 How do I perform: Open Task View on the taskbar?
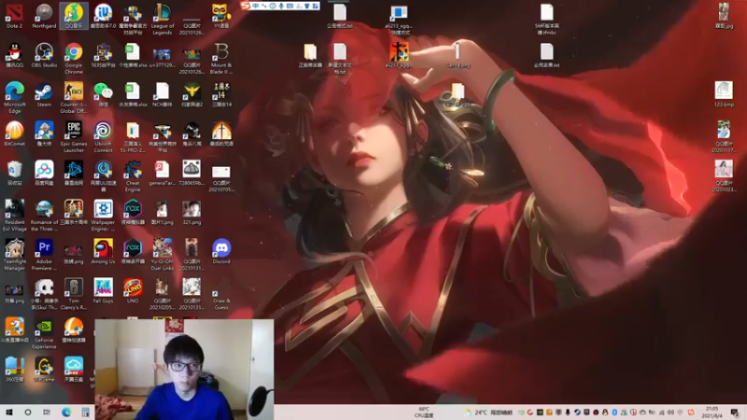(46, 413)
